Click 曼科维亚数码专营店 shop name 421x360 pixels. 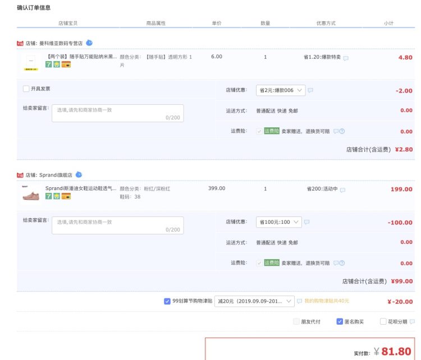click(x=61, y=43)
